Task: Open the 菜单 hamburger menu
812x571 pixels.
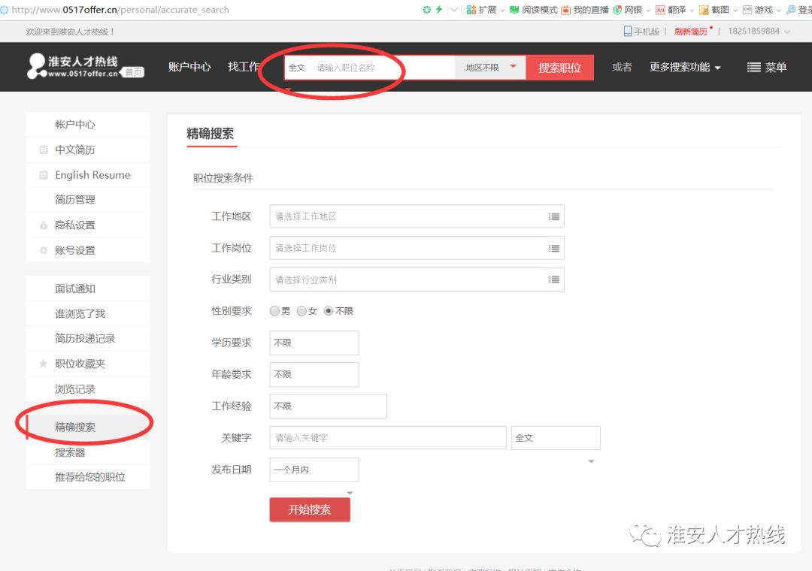Action: coord(766,67)
